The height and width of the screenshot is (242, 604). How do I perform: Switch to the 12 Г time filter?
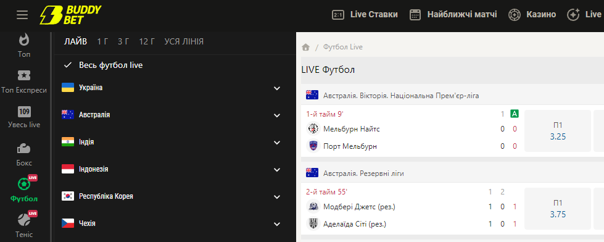point(147,41)
